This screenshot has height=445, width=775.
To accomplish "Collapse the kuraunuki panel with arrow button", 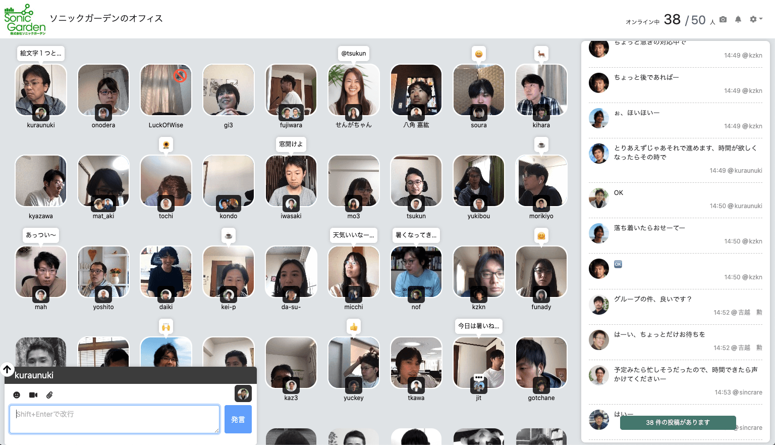I will [x=7, y=369].
